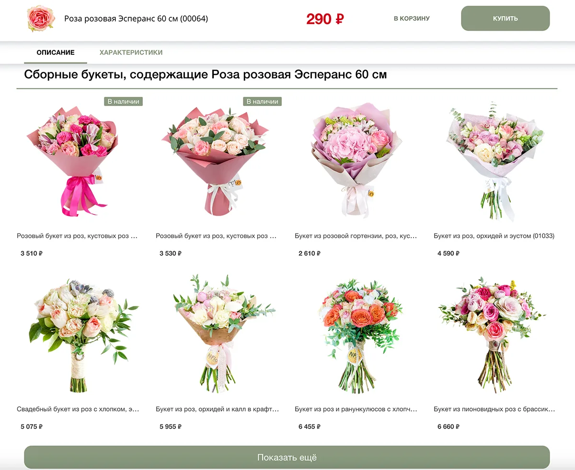Select the Описание tab

[56, 52]
